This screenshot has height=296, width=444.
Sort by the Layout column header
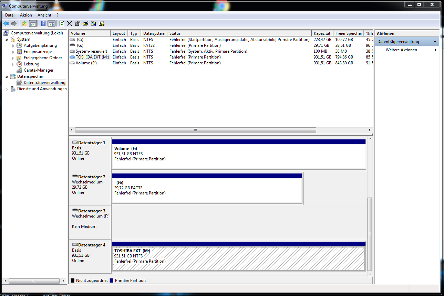tap(120, 33)
